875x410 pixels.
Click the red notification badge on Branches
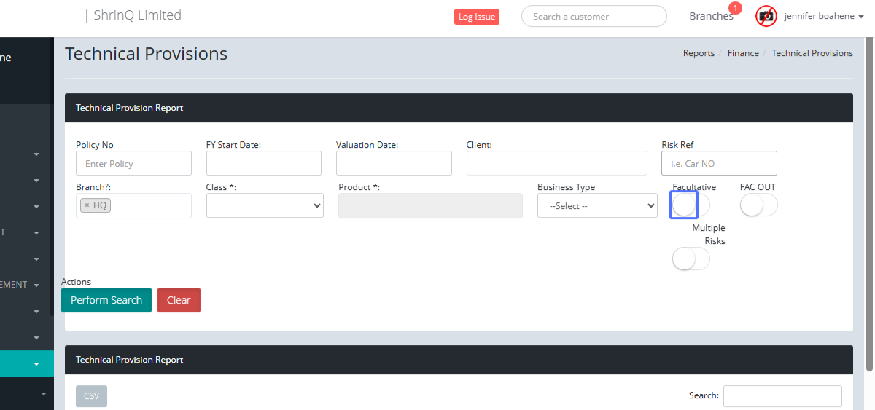pyautogui.click(x=735, y=9)
